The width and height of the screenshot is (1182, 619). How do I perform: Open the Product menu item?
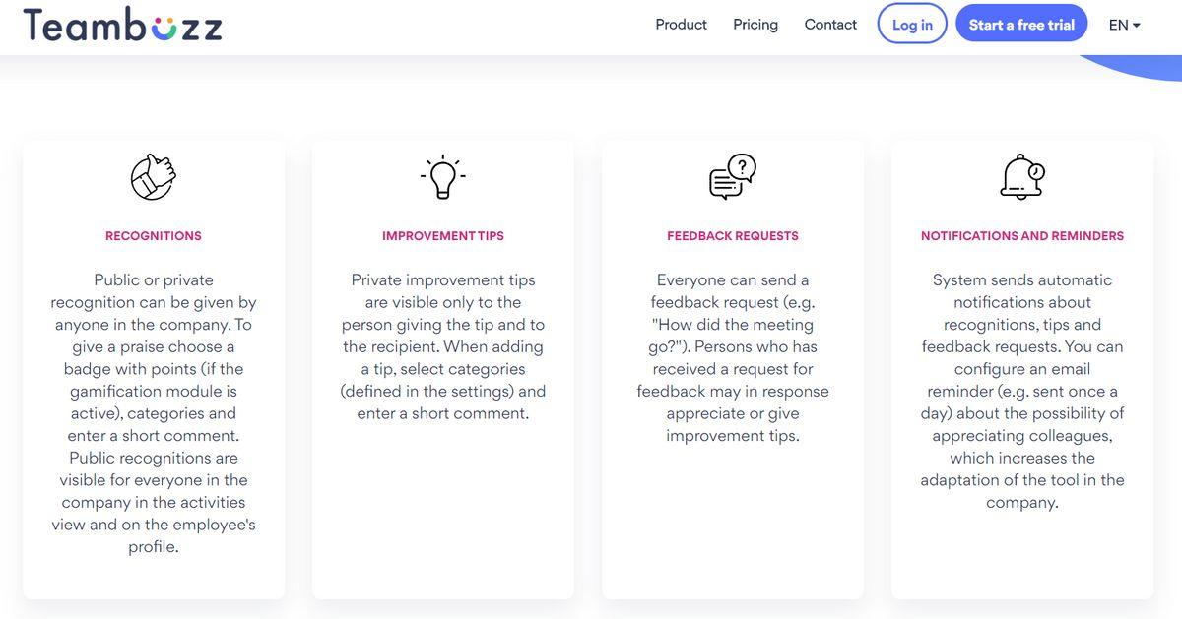(682, 25)
